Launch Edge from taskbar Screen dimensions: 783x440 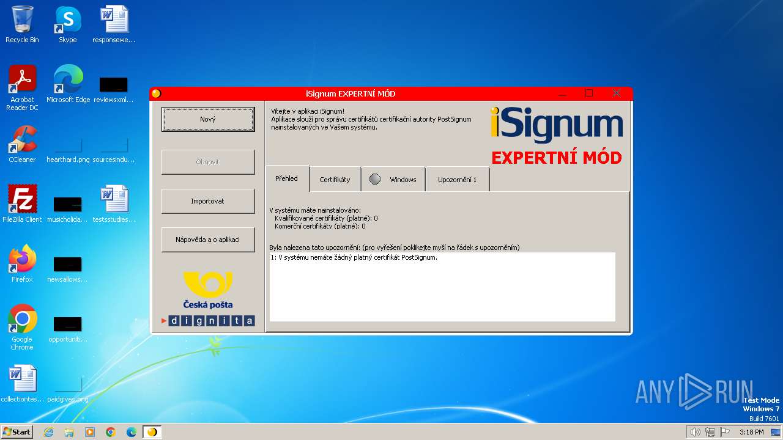tap(132, 432)
